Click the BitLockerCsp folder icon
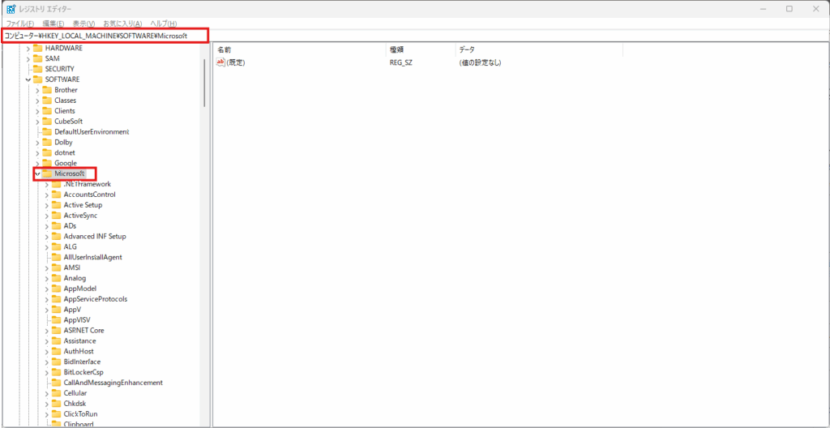Screen dimensions: 830x428 56,372
